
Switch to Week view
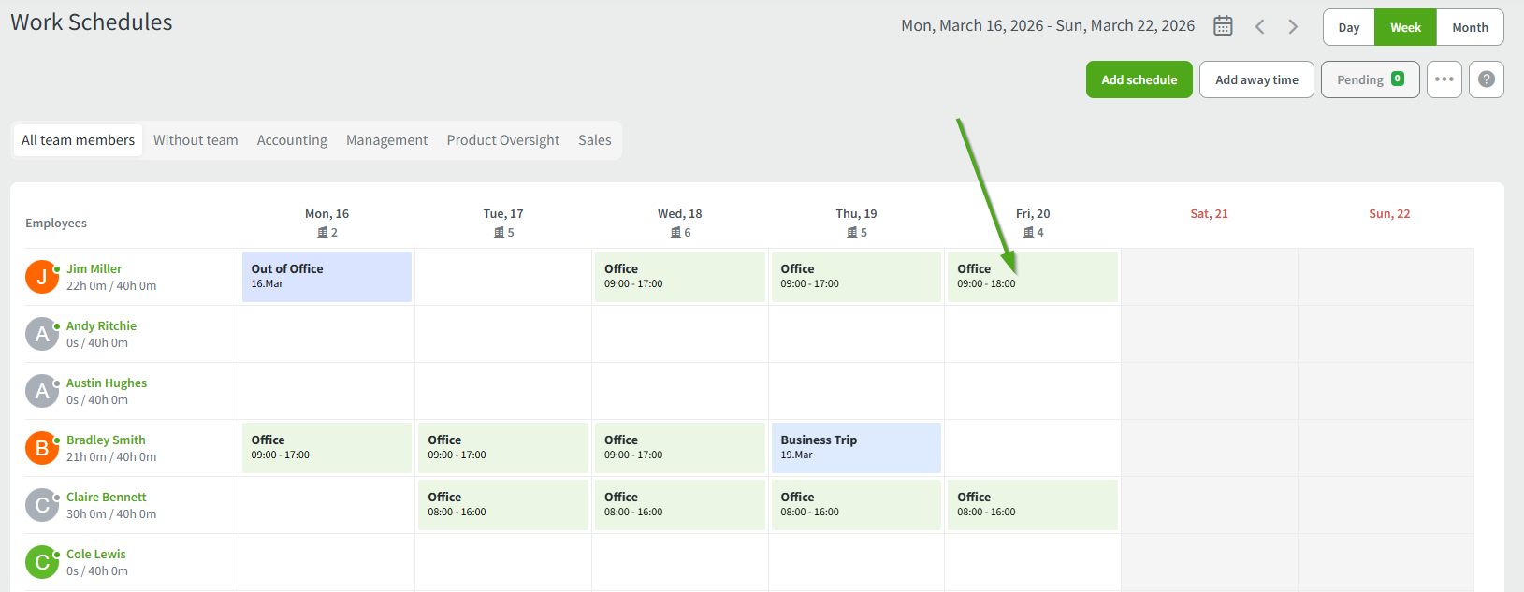[1405, 27]
